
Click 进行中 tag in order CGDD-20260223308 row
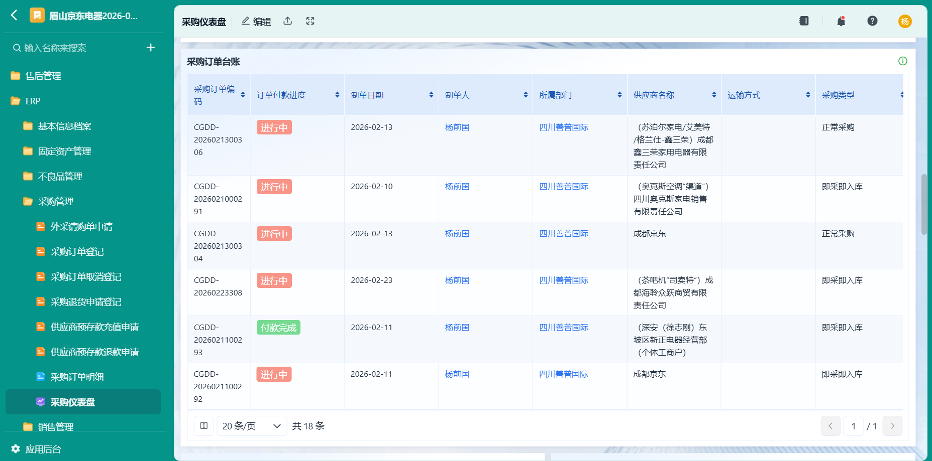(x=274, y=280)
